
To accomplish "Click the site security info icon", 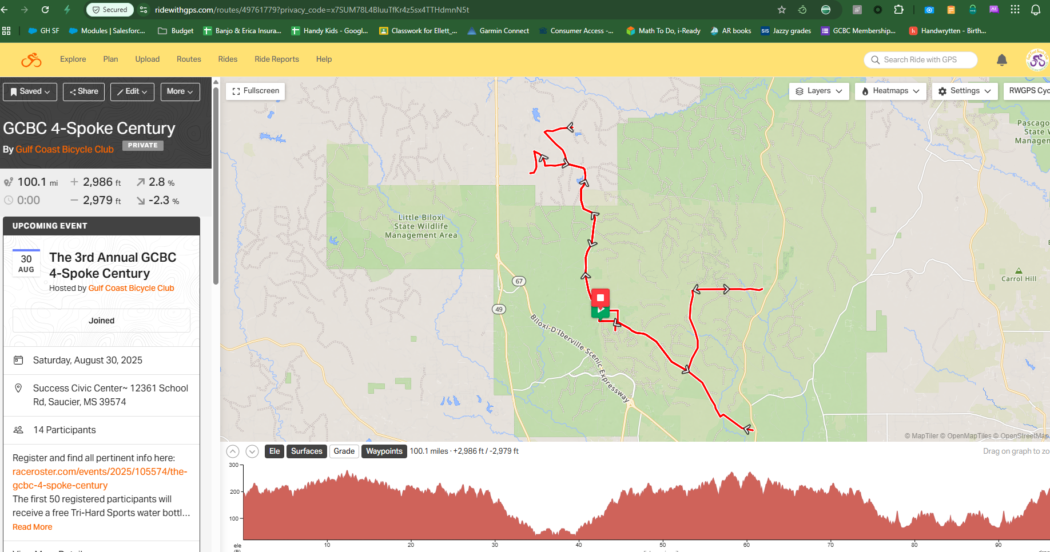I will 144,10.
